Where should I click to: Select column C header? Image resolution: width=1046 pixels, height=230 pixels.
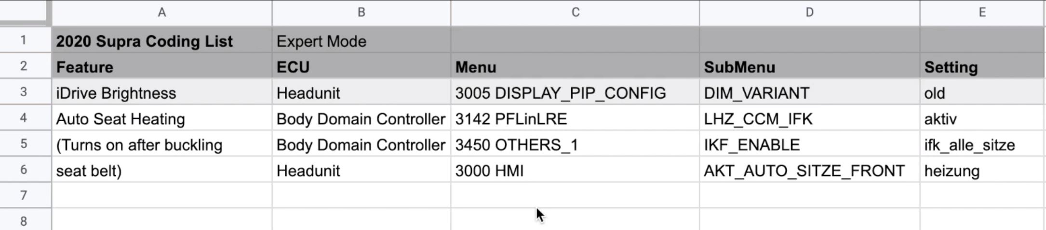coord(575,13)
